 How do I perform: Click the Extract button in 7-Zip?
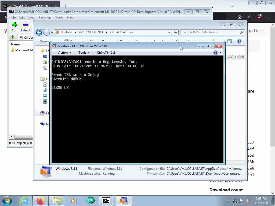[26, 27]
